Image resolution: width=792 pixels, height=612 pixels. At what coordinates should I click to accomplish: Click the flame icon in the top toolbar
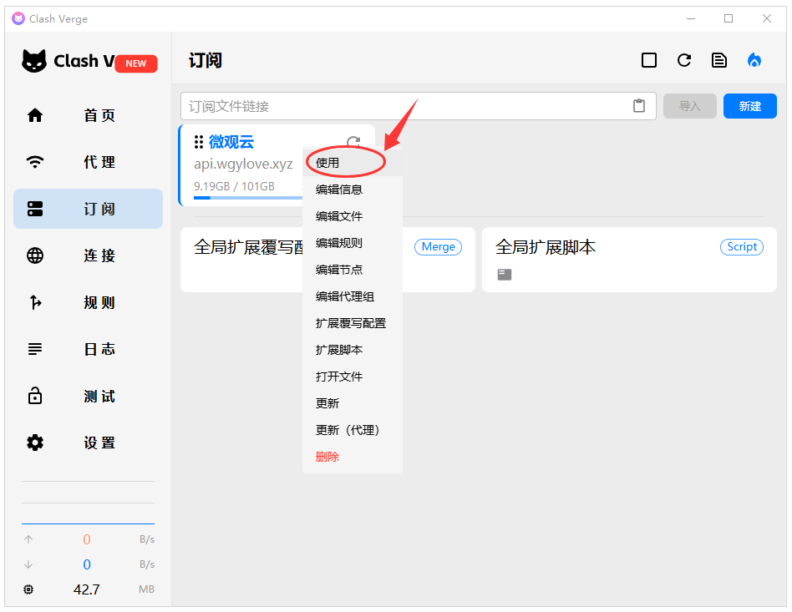click(754, 60)
